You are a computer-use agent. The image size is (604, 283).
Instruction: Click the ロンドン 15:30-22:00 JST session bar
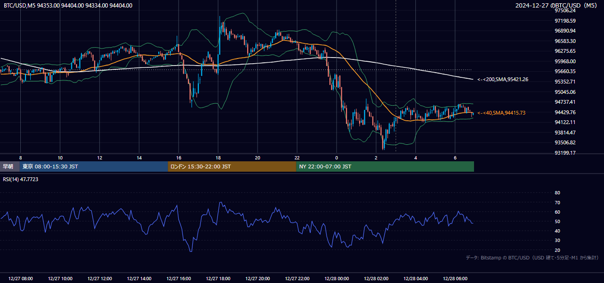click(x=232, y=166)
